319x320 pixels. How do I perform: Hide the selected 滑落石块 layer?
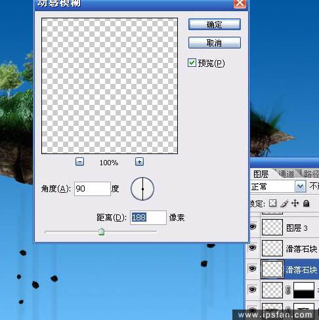click(253, 268)
